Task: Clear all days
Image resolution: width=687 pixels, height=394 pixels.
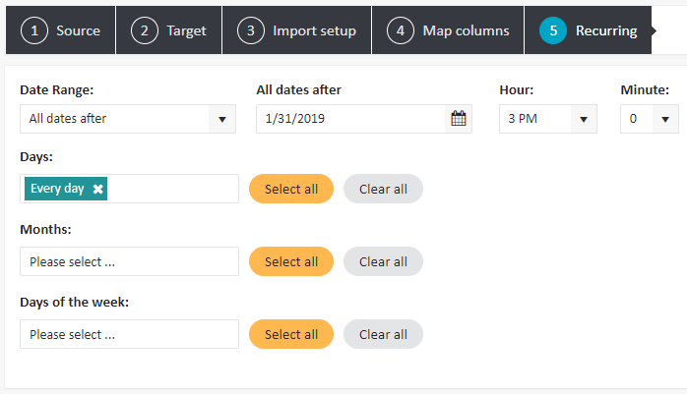Action: click(384, 189)
